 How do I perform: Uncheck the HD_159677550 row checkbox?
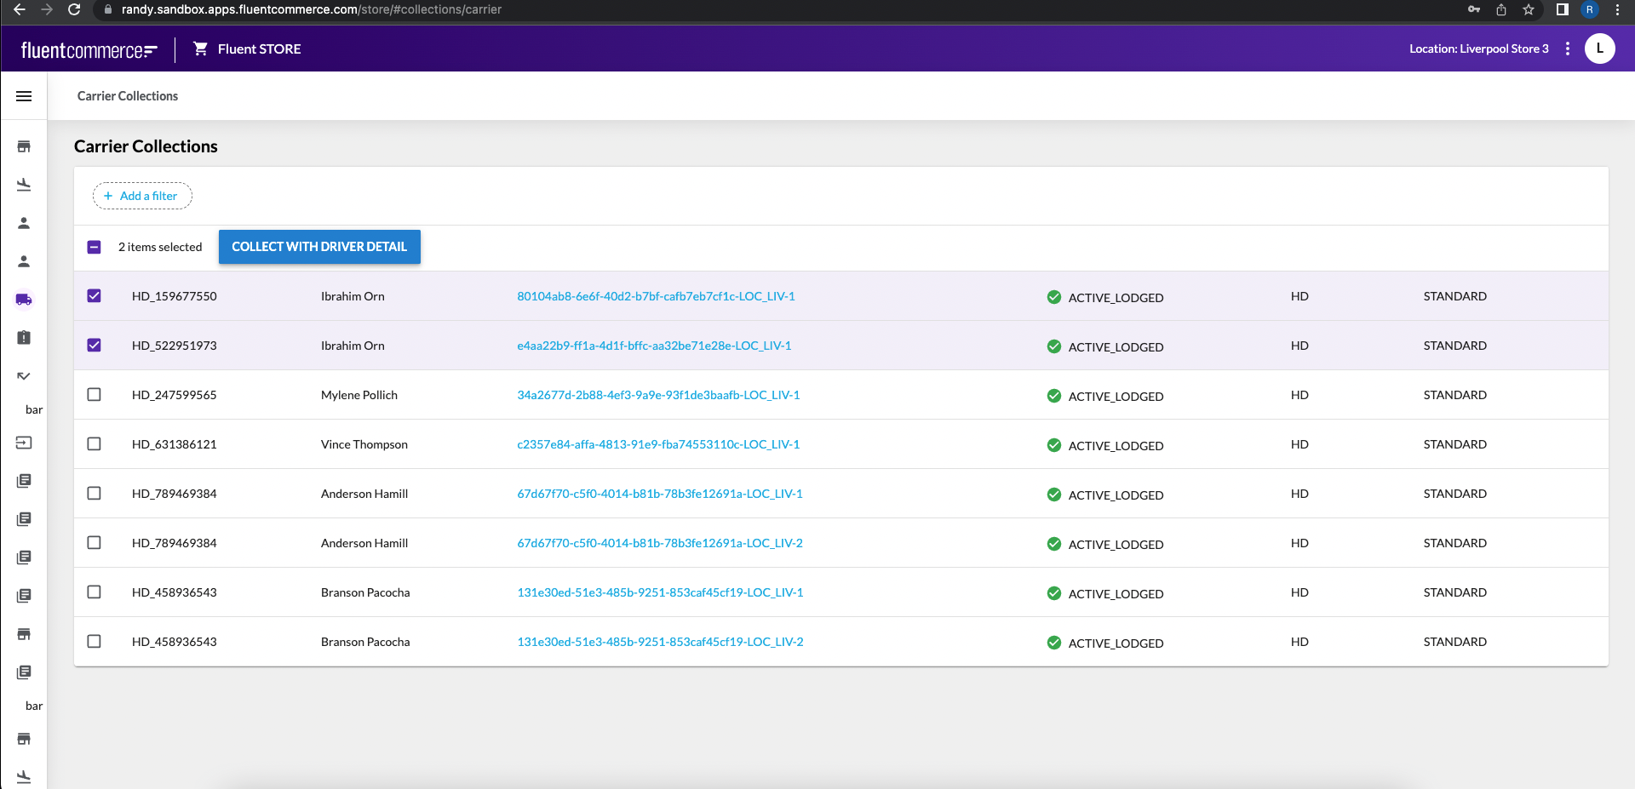(95, 296)
